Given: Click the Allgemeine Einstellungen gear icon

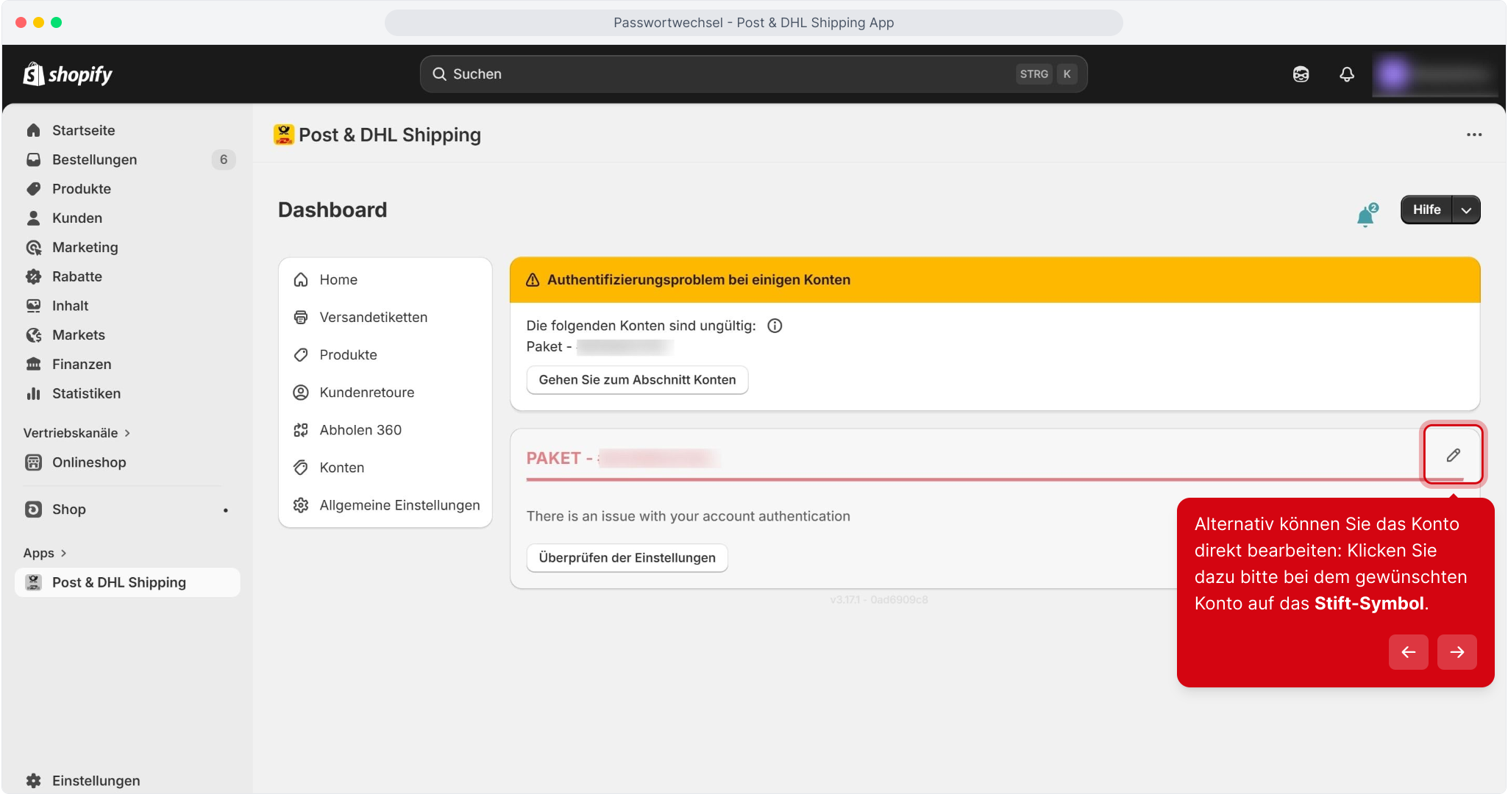Looking at the screenshot, I should pyautogui.click(x=301, y=505).
